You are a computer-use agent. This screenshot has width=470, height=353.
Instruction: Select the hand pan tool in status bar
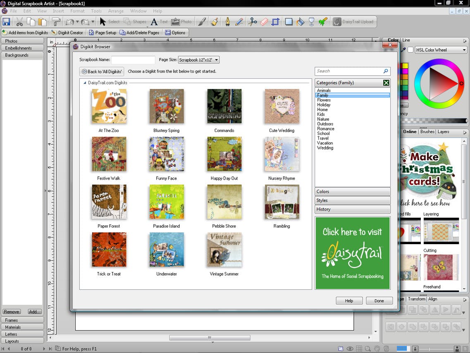coord(377,349)
